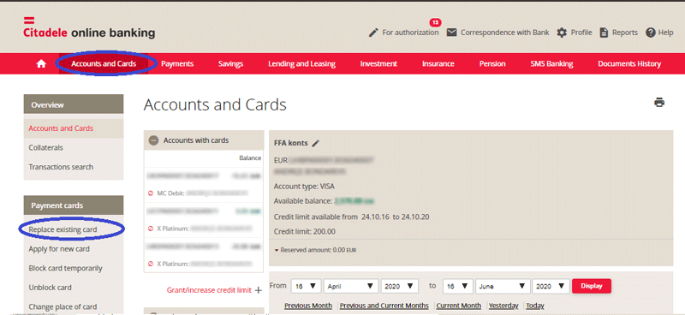
Task: Open the From day dropdown
Action: point(307,286)
